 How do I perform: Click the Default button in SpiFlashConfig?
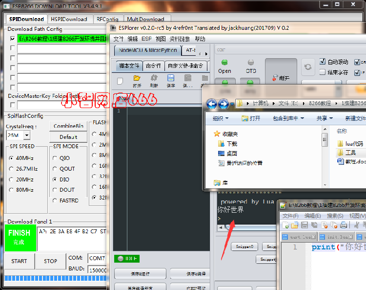click(x=68, y=137)
